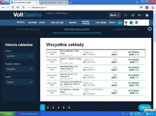Click the Dalej next button
This screenshot has width=156, height=116.
pyautogui.click(x=145, y=108)
